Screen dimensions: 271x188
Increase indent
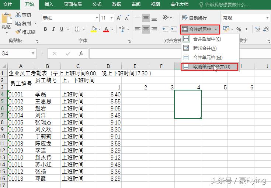174,29
